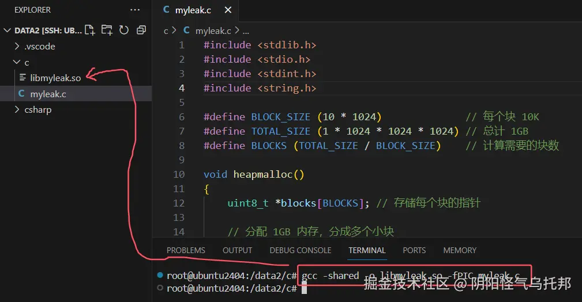
Task: Click the '总计 1GB' comment
Action: click(x=497, y=131)
